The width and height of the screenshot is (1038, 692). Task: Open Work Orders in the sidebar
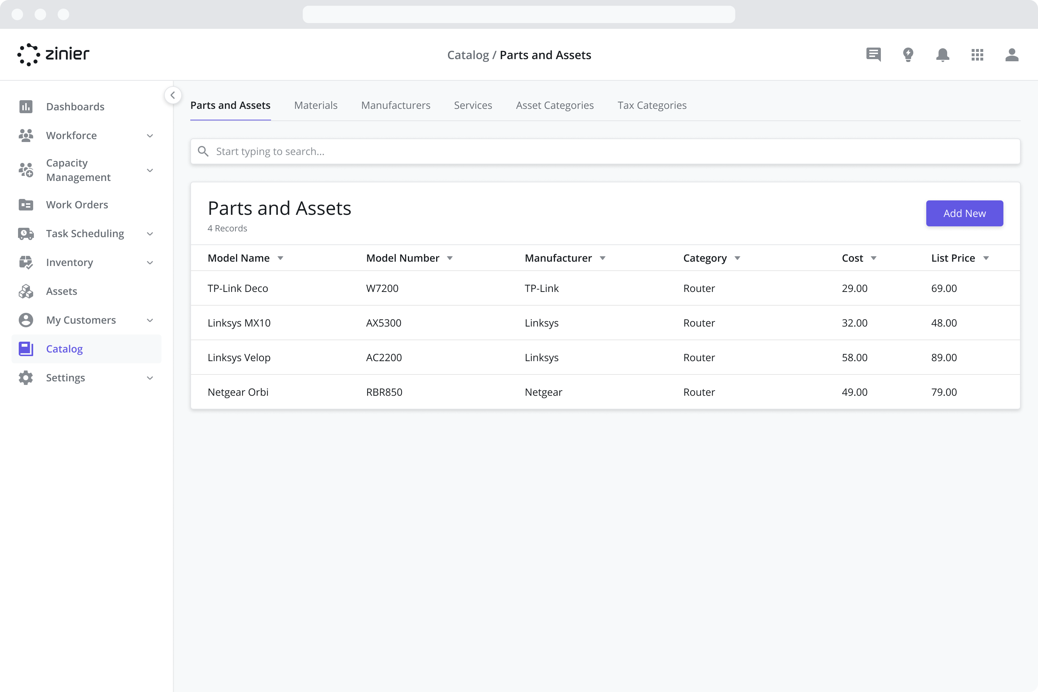[x=77, y=205]
